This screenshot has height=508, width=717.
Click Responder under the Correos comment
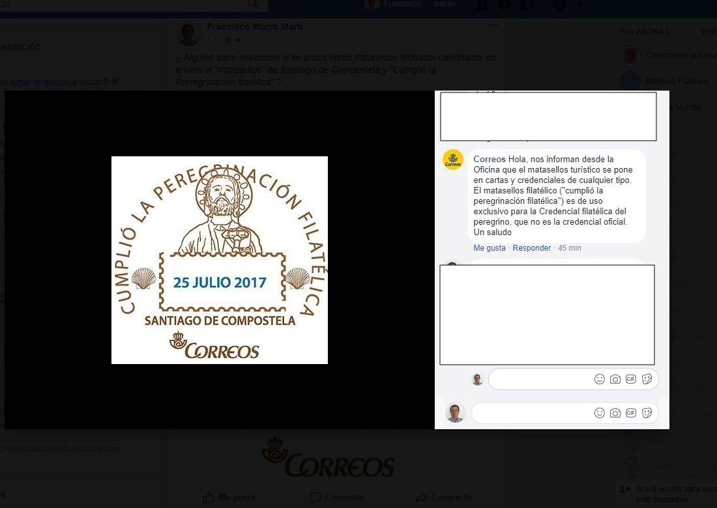tap(532, 248)
